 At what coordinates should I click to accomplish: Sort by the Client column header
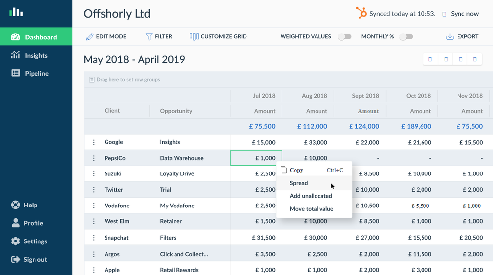coord(112,110)
